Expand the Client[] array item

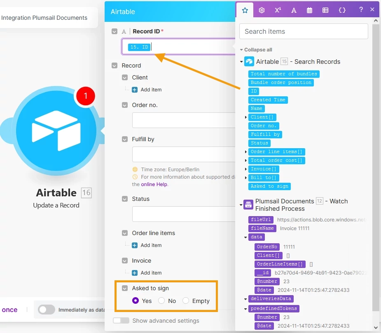[245, 117]
